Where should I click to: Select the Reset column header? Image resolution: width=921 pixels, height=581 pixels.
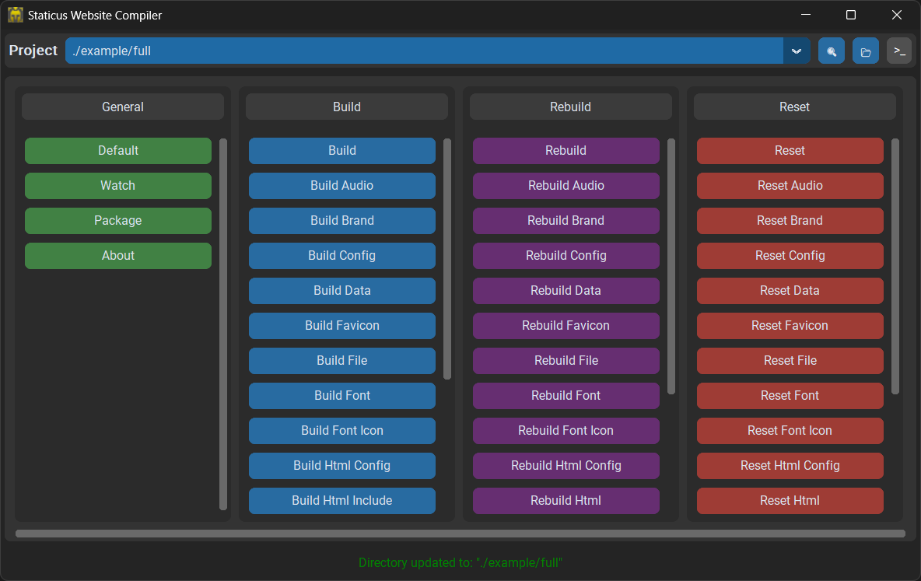tap(795, 107)
